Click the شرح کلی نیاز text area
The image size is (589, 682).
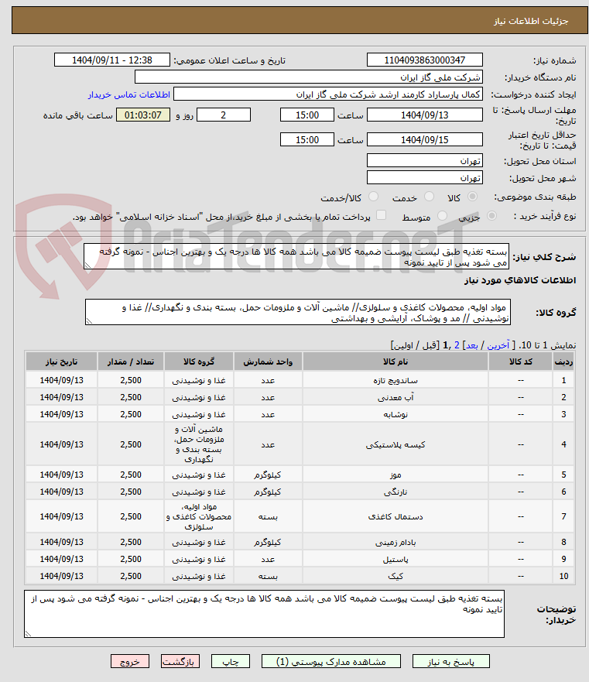click(x=296, y=256)
